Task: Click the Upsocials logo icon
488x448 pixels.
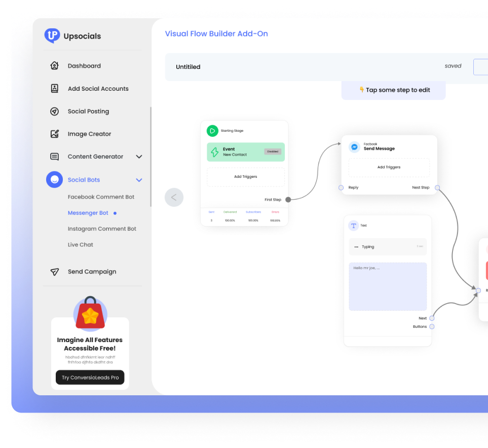Action: click(52, 35)
